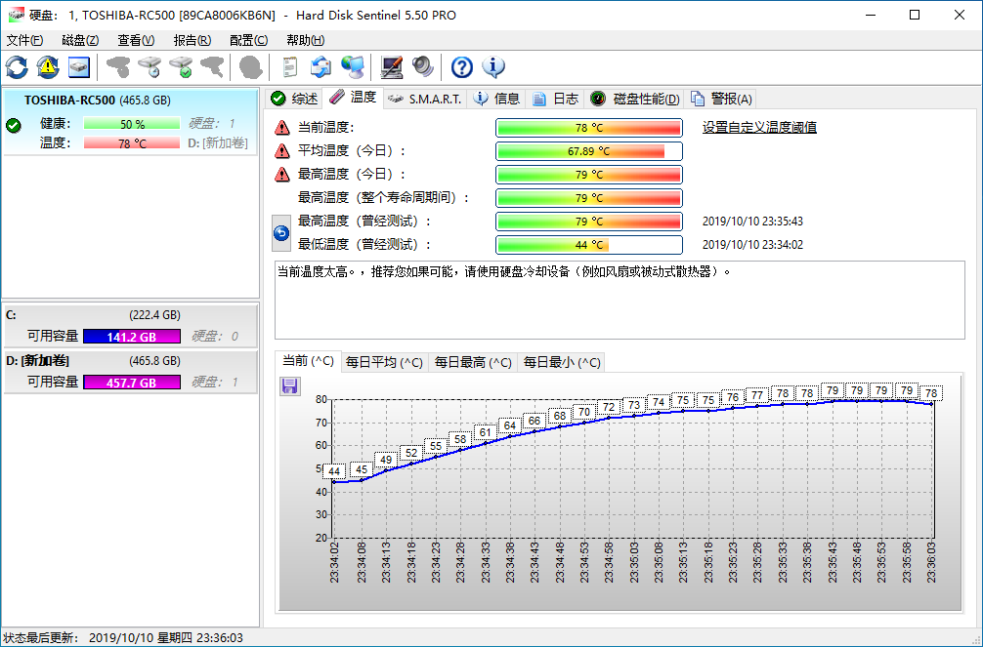The width and height of the screenshot is (983, 647).
Task: Switch to the 每日平均 (^C) chart tab
Action: pyautogui.click(x=384, y=363)
